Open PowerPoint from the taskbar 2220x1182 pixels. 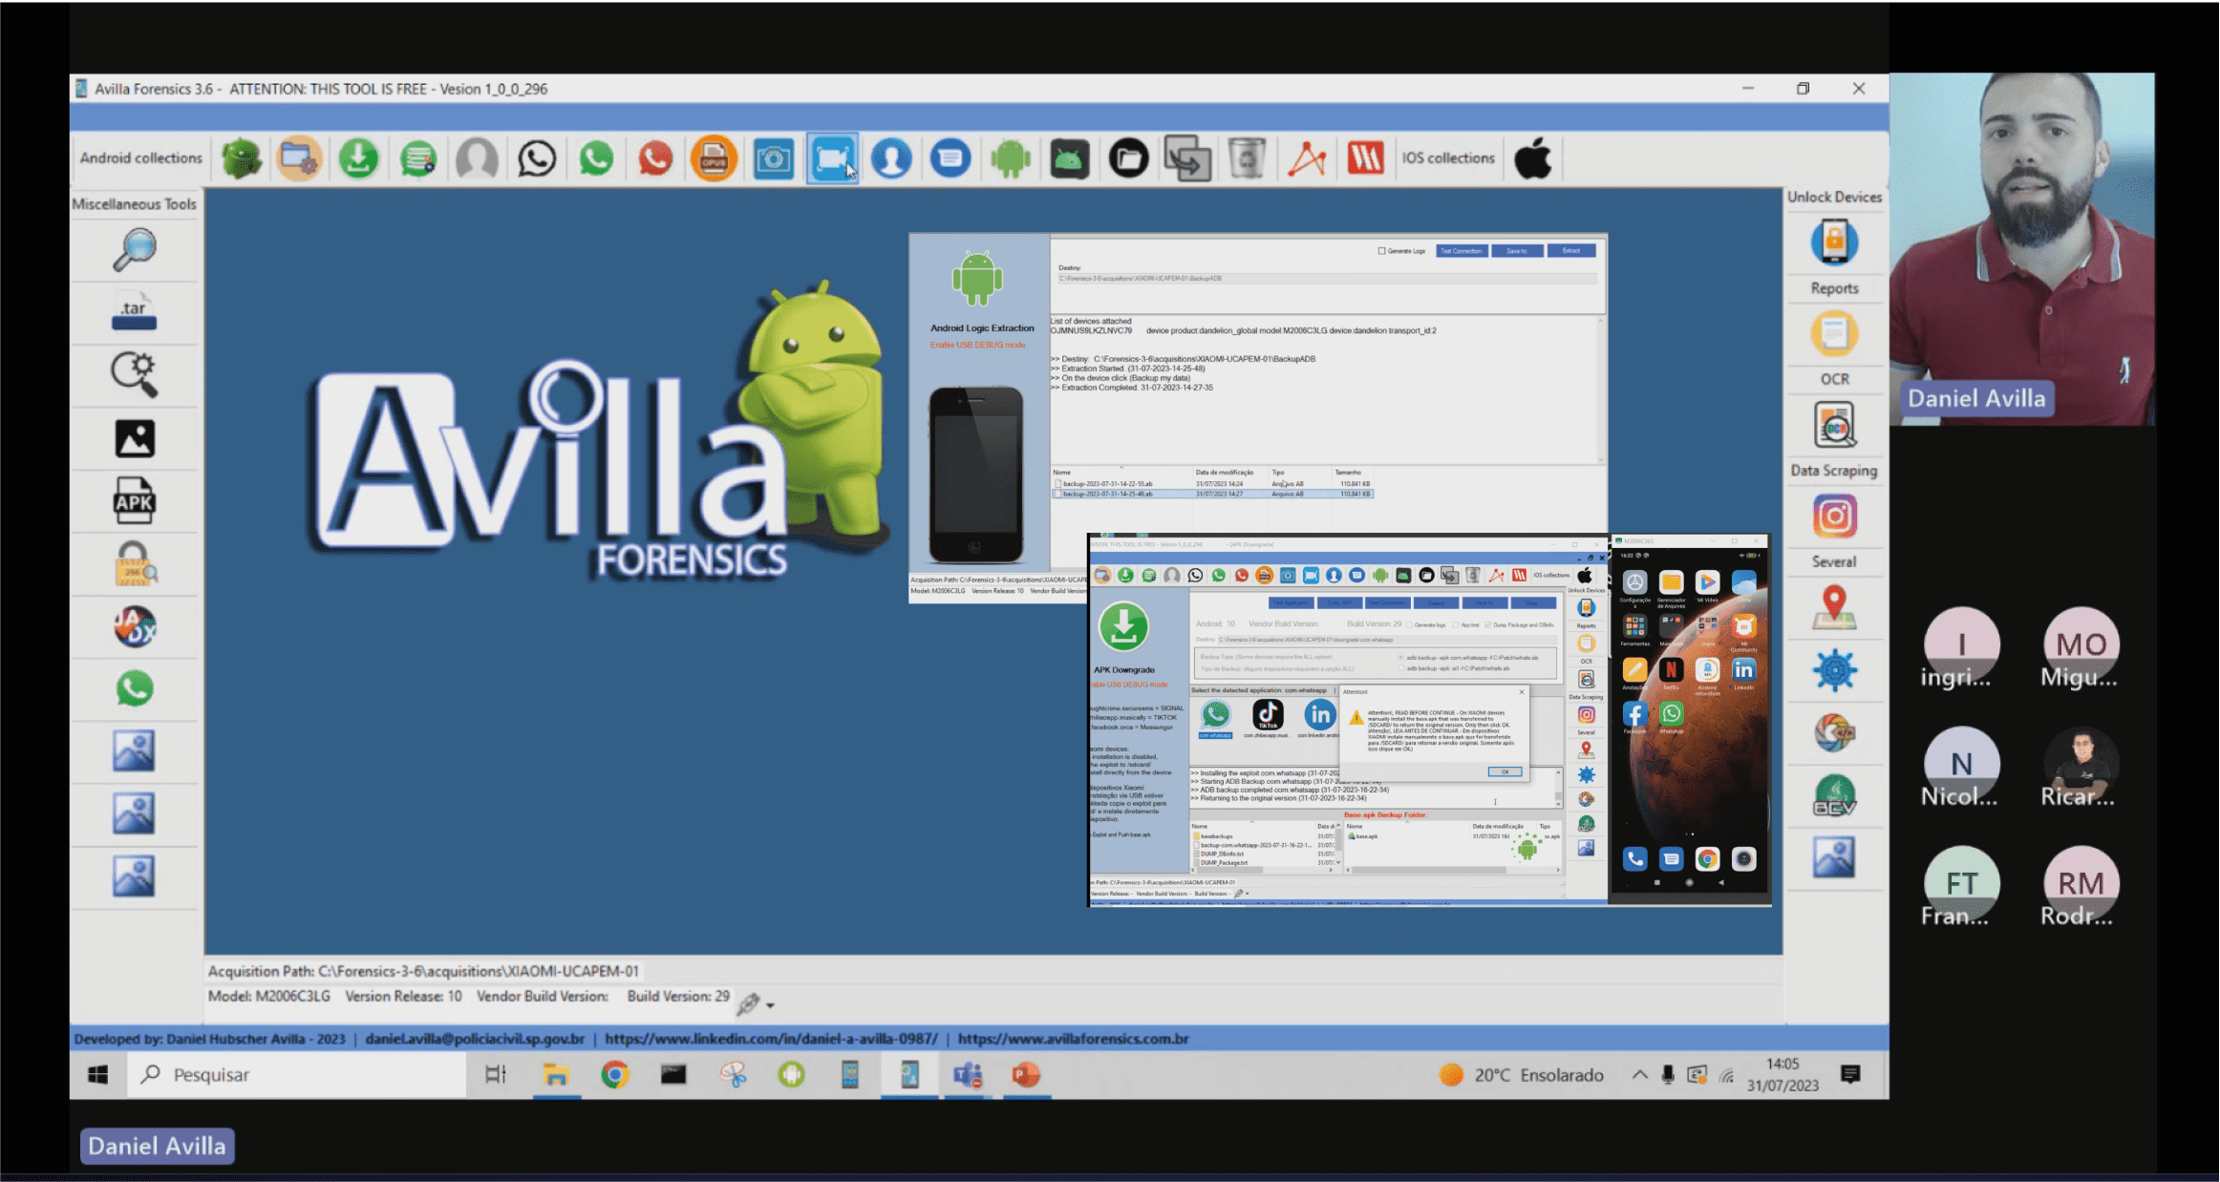[x=1026, y=1075]
